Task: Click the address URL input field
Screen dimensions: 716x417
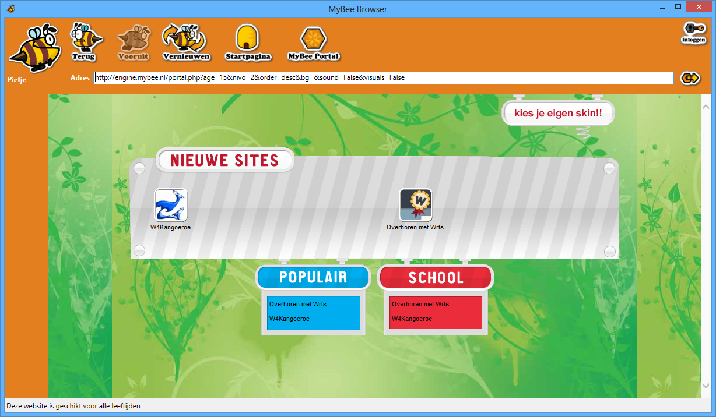Action: (383, 78)
